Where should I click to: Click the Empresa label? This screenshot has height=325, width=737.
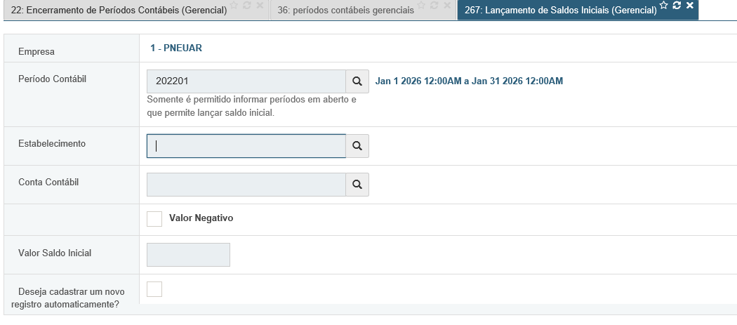(36, 52)
